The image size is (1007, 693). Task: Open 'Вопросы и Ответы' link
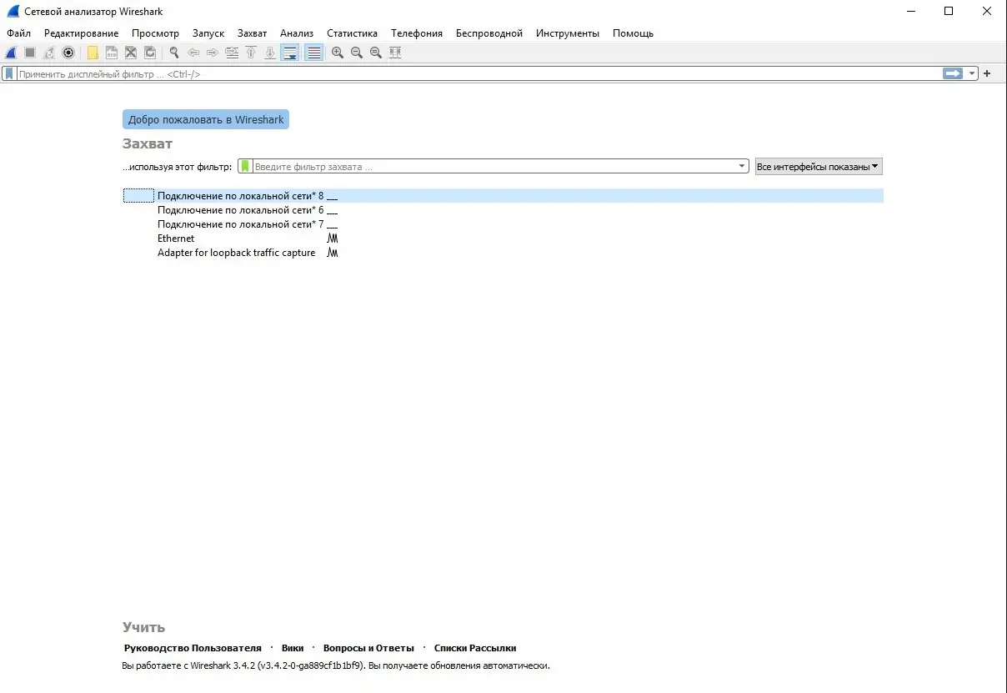pos(368,648)
